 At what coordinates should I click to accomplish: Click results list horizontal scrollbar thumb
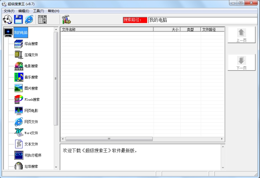(x=109, y=139)
